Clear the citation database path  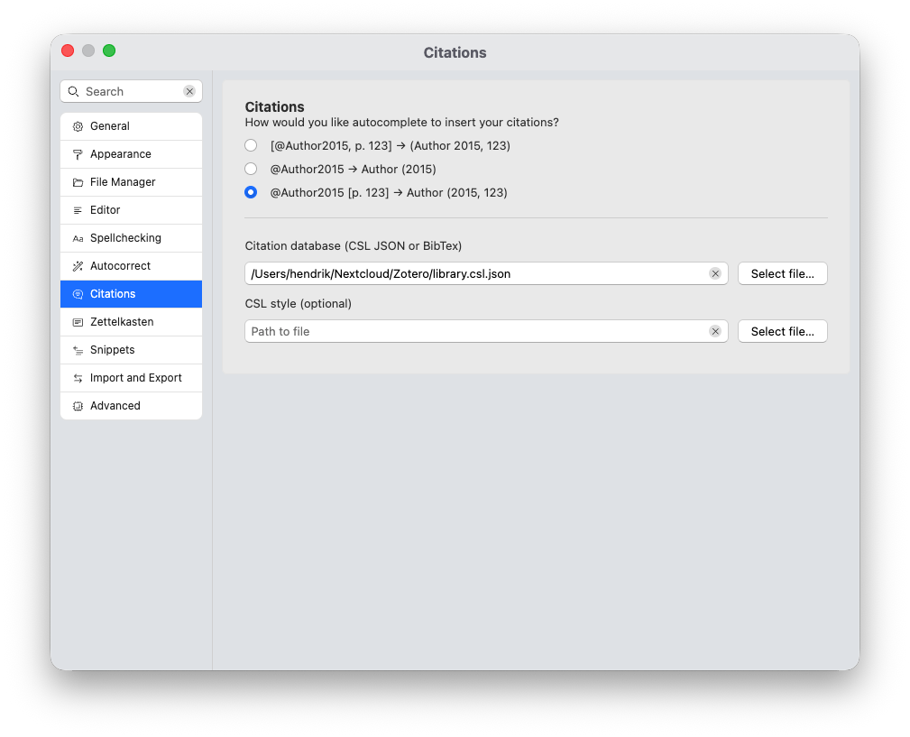point(715,273)
